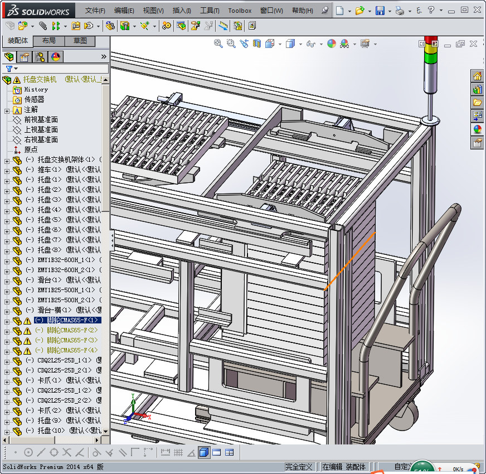
Task: Select the PropertyManager tab icon
Action: tap(24, 56)
